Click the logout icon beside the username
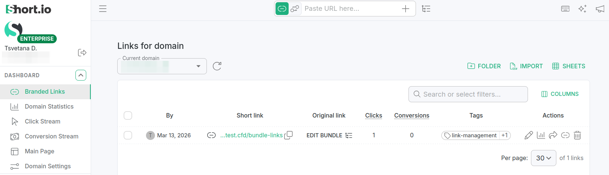 point(82,53)
